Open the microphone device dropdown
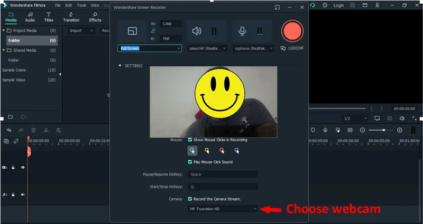The image size is (423, 224). 253,48
